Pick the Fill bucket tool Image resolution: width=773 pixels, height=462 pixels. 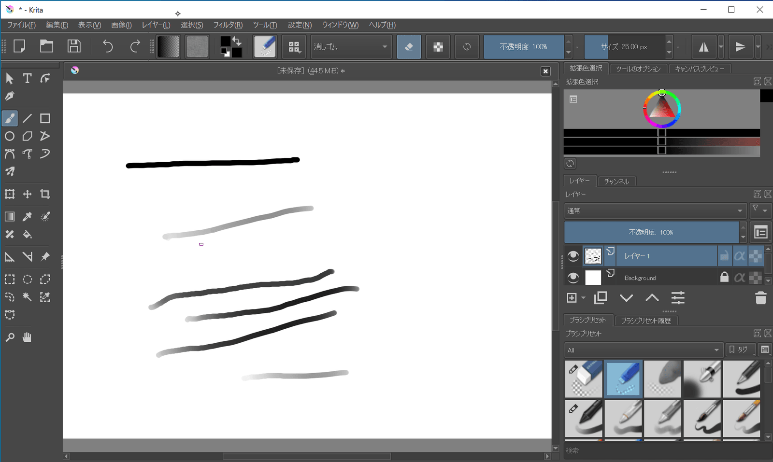pos(28,235)
